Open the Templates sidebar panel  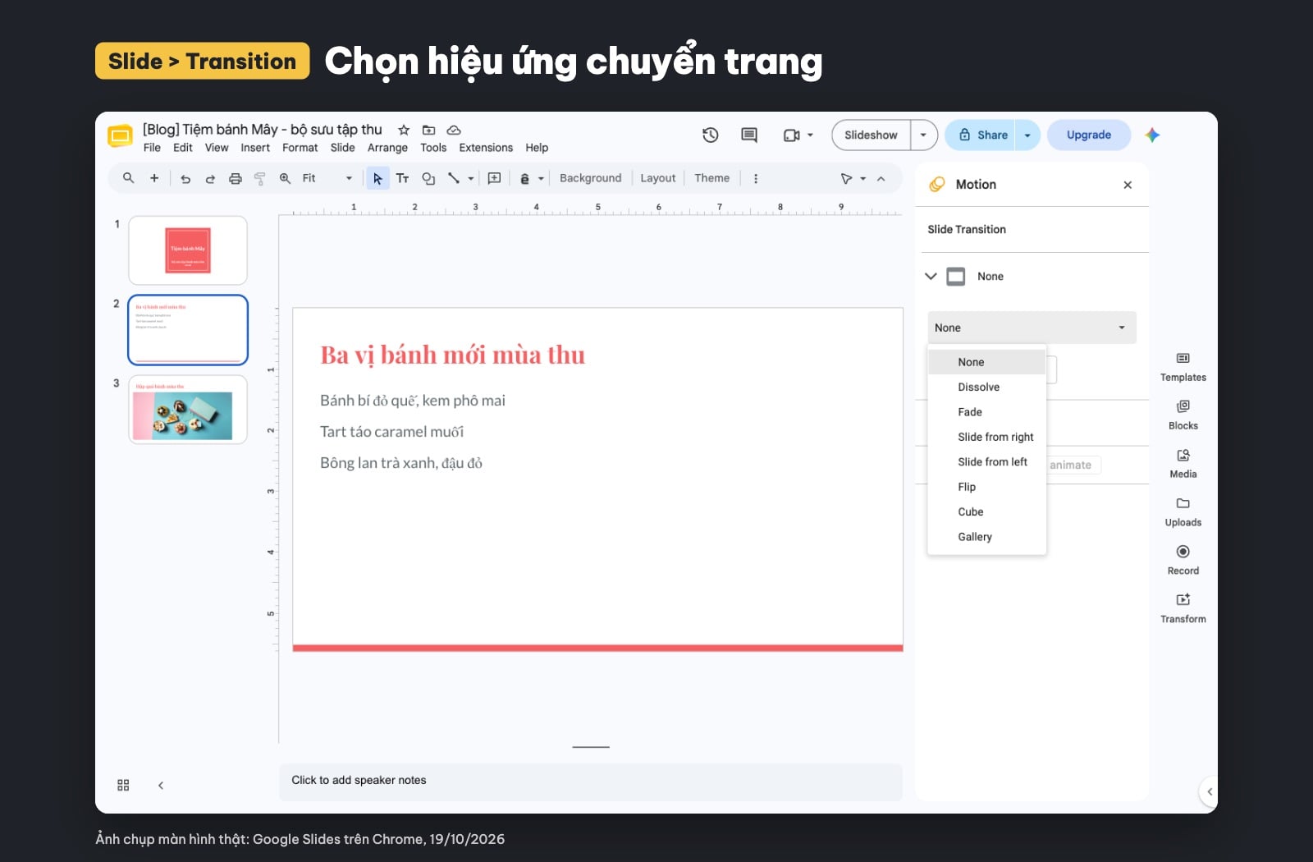click(1183, 367)
